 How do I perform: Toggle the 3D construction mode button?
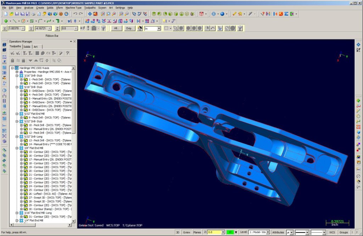point(178,232)
